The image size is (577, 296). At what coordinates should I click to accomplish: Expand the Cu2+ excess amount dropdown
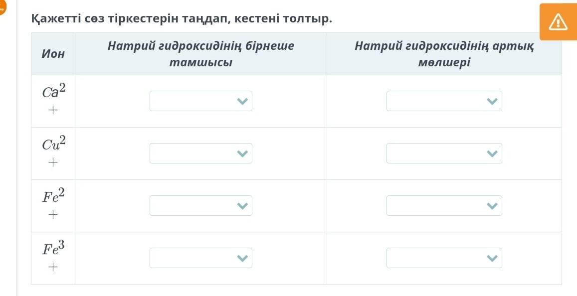pos(444,153)
